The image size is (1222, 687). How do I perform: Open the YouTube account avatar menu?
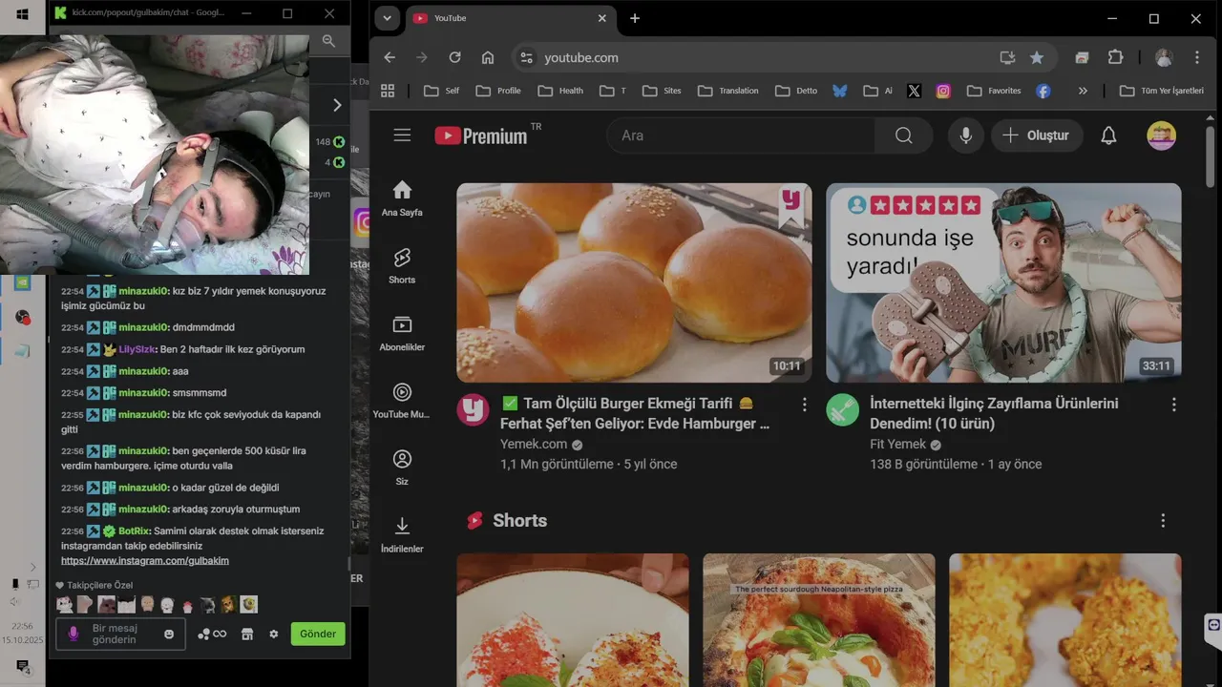(x=1161, y=135)
